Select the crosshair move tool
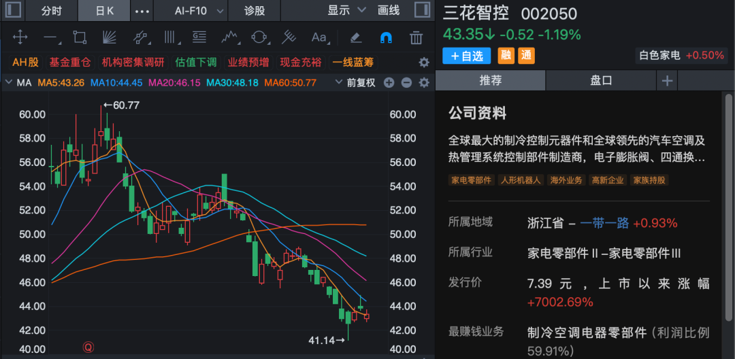Image resolution: width=735 pixels, height=359 pixels. [20, 37]
